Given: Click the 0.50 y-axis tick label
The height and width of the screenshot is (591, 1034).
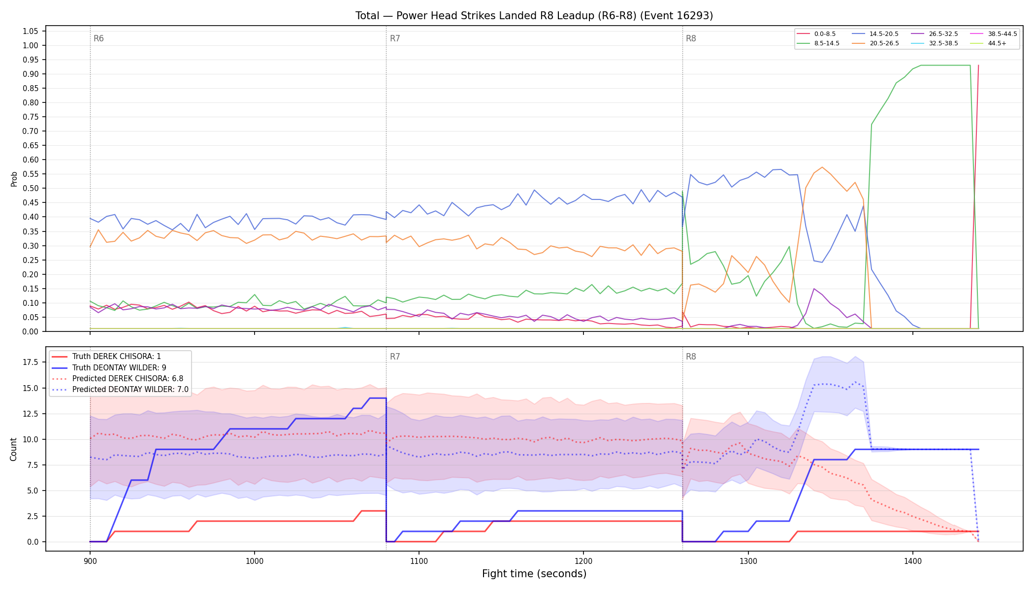Looking at the screenshot, I should coord(30,189).
